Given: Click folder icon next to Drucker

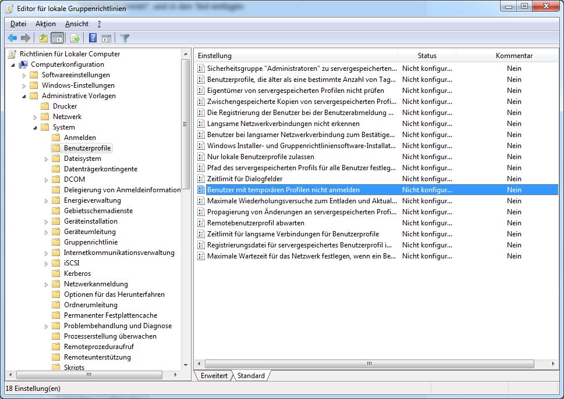Looking at the screenshot, I should click(45, 106).
